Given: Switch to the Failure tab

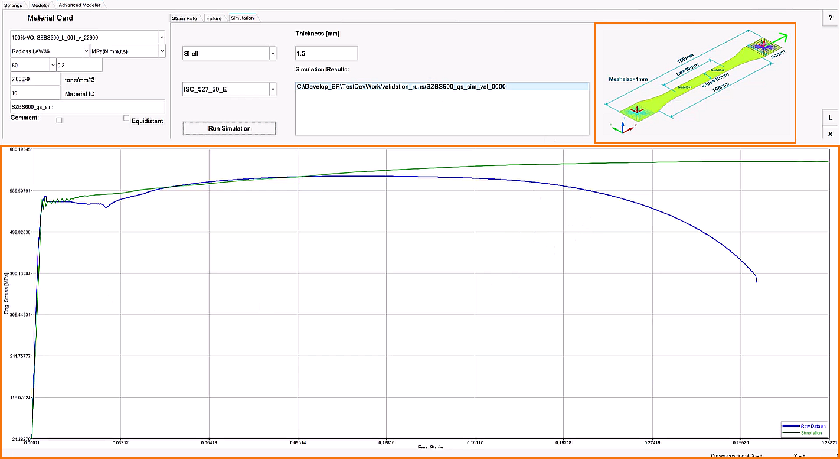Looking at the screenshot, I should click(x=215, y=18).
